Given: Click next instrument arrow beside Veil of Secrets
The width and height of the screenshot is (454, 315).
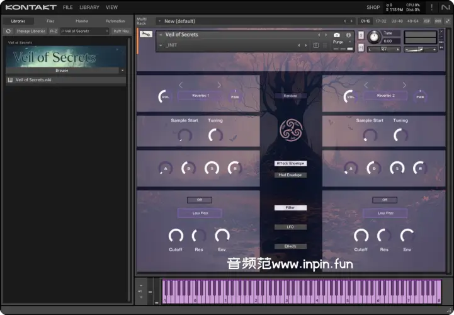Looking at the screenshot, I should [326, 35].
